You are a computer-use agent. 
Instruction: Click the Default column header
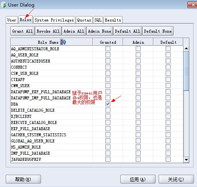click(168, 42)
